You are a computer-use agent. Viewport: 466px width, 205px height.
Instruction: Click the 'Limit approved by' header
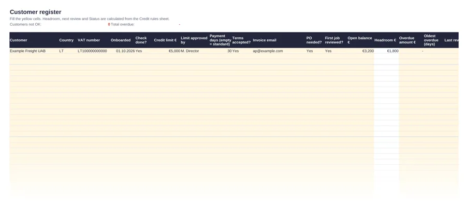[x=194, y=40]
